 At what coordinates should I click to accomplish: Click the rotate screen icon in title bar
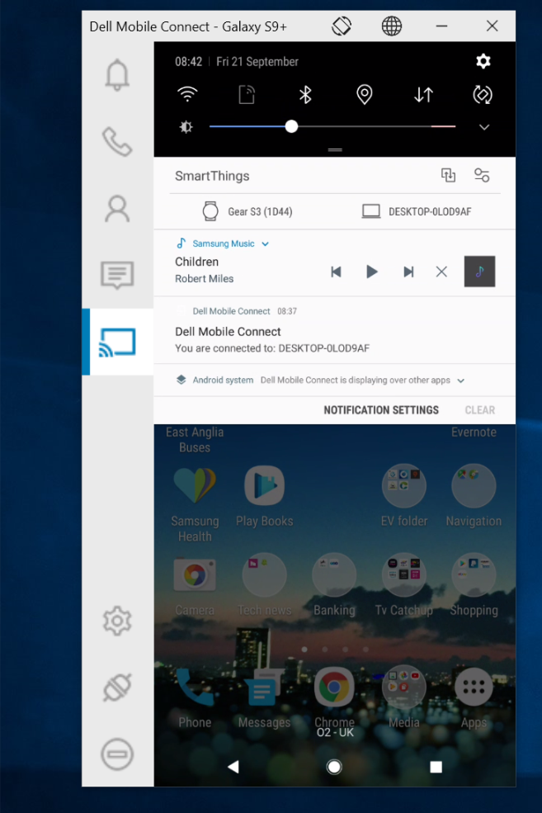(342, 26)
